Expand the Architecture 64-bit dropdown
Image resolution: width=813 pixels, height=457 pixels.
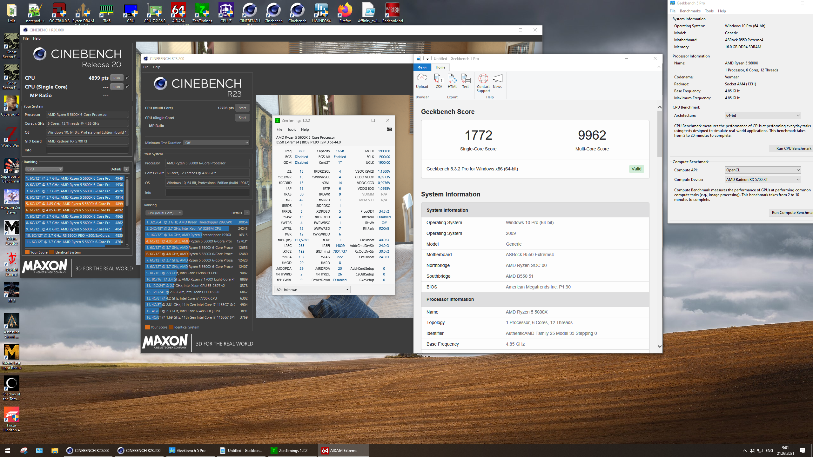click(x=763, y=116)
